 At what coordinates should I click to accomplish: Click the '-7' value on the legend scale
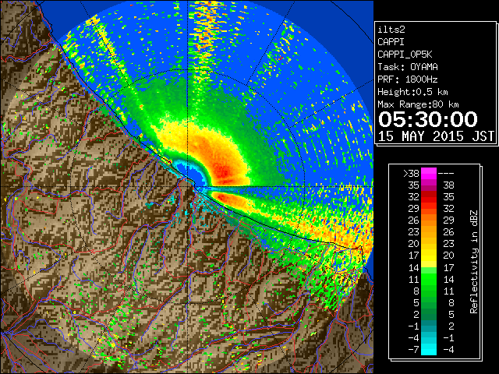413,350
